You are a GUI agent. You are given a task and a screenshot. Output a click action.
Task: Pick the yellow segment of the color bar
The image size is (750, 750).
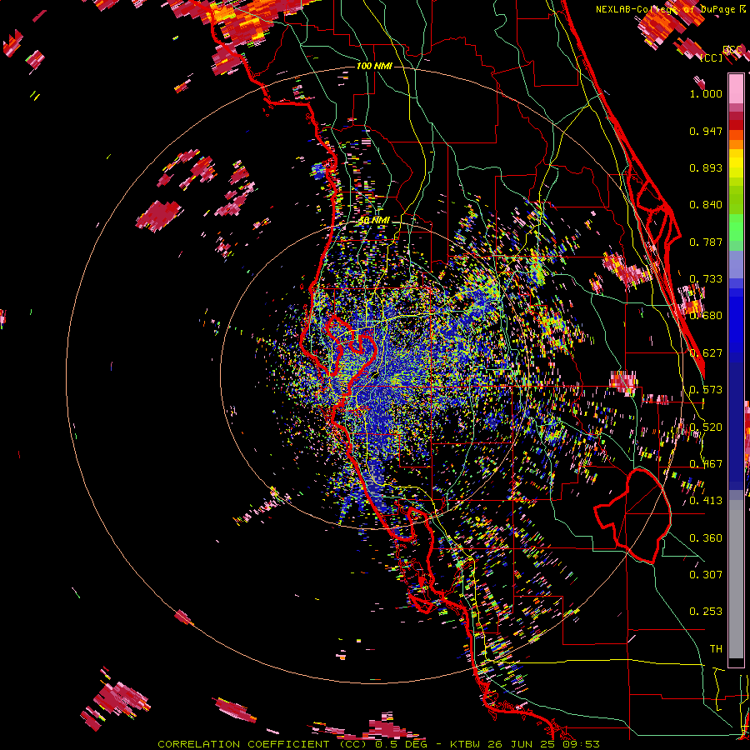click(736, 163)
